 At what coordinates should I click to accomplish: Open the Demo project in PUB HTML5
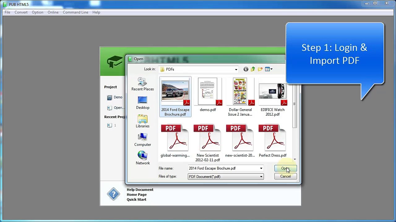pyautogui.click(x=115, y=97)
